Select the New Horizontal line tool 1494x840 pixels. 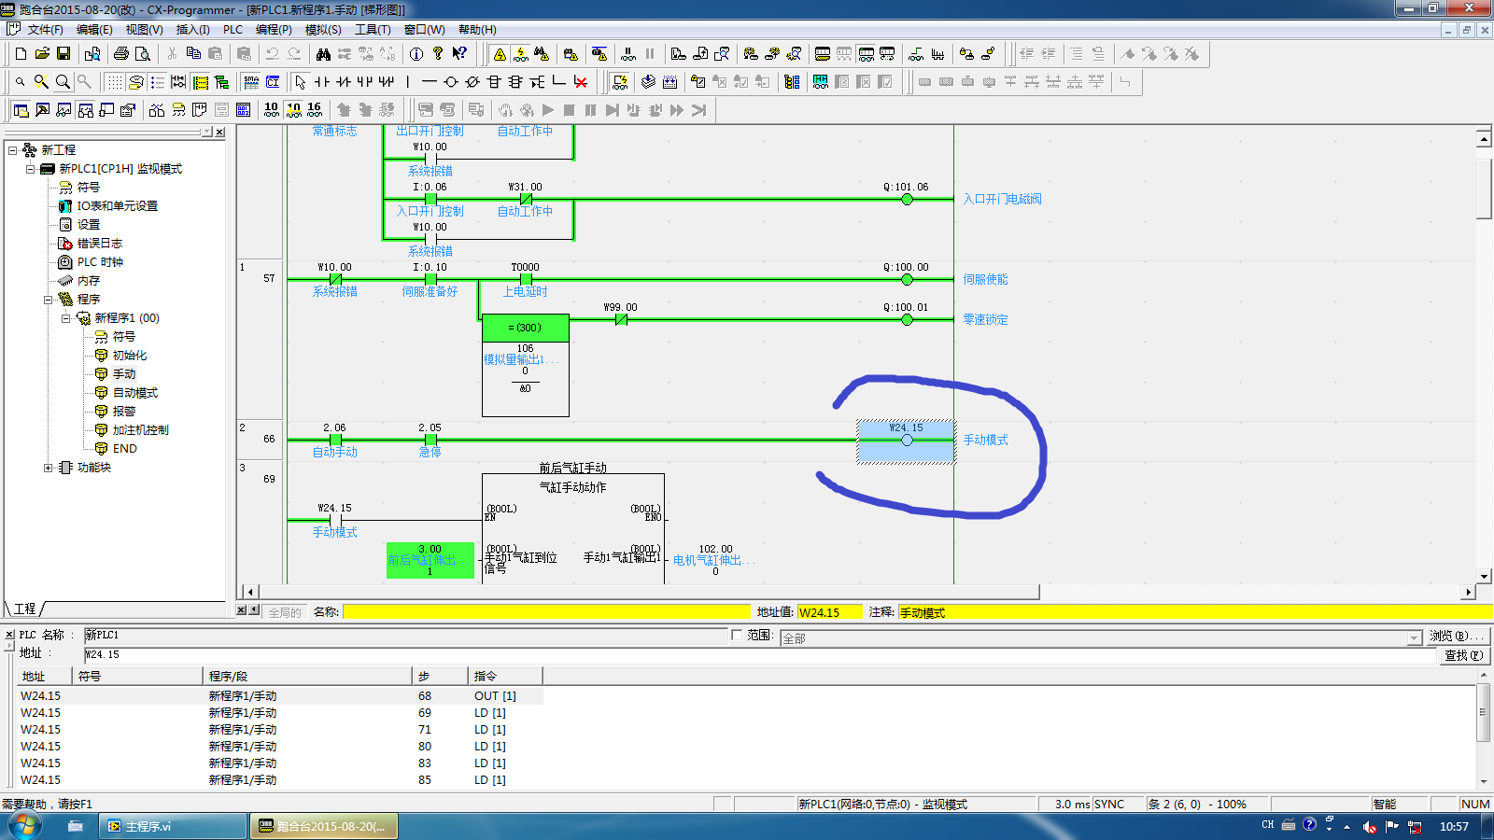429,82
